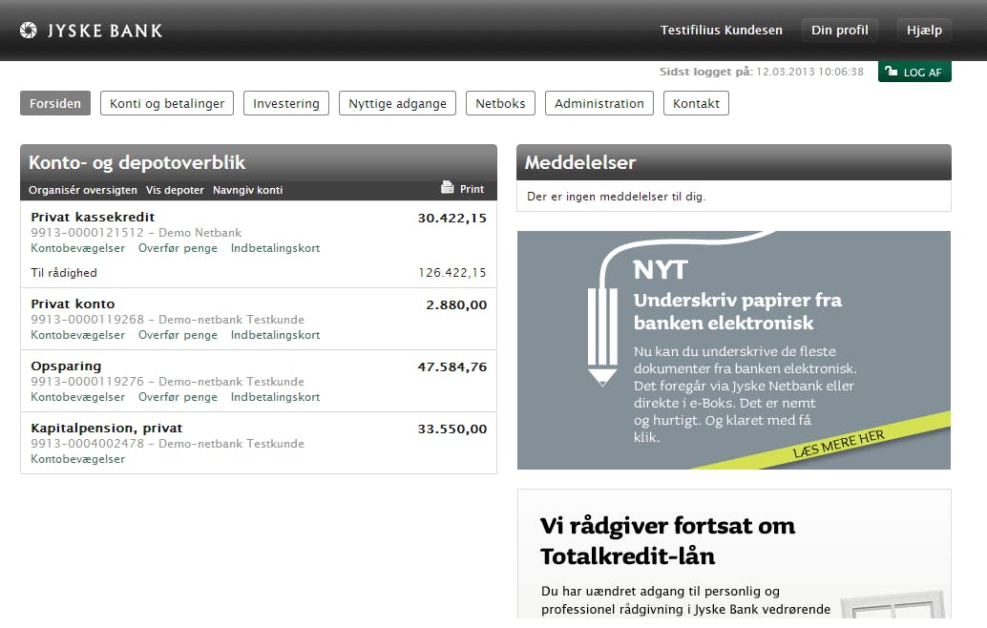Viewport: 987px width, 628px height.
Task: Open the Forsiden tab
Action: pyautogui.click(x=55, y=103)
